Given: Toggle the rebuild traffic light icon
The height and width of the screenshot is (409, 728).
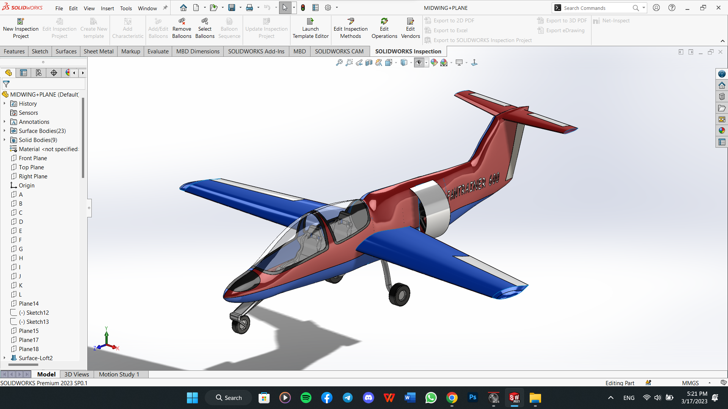Looking at the screenshot, I should [x=303, y=8].
